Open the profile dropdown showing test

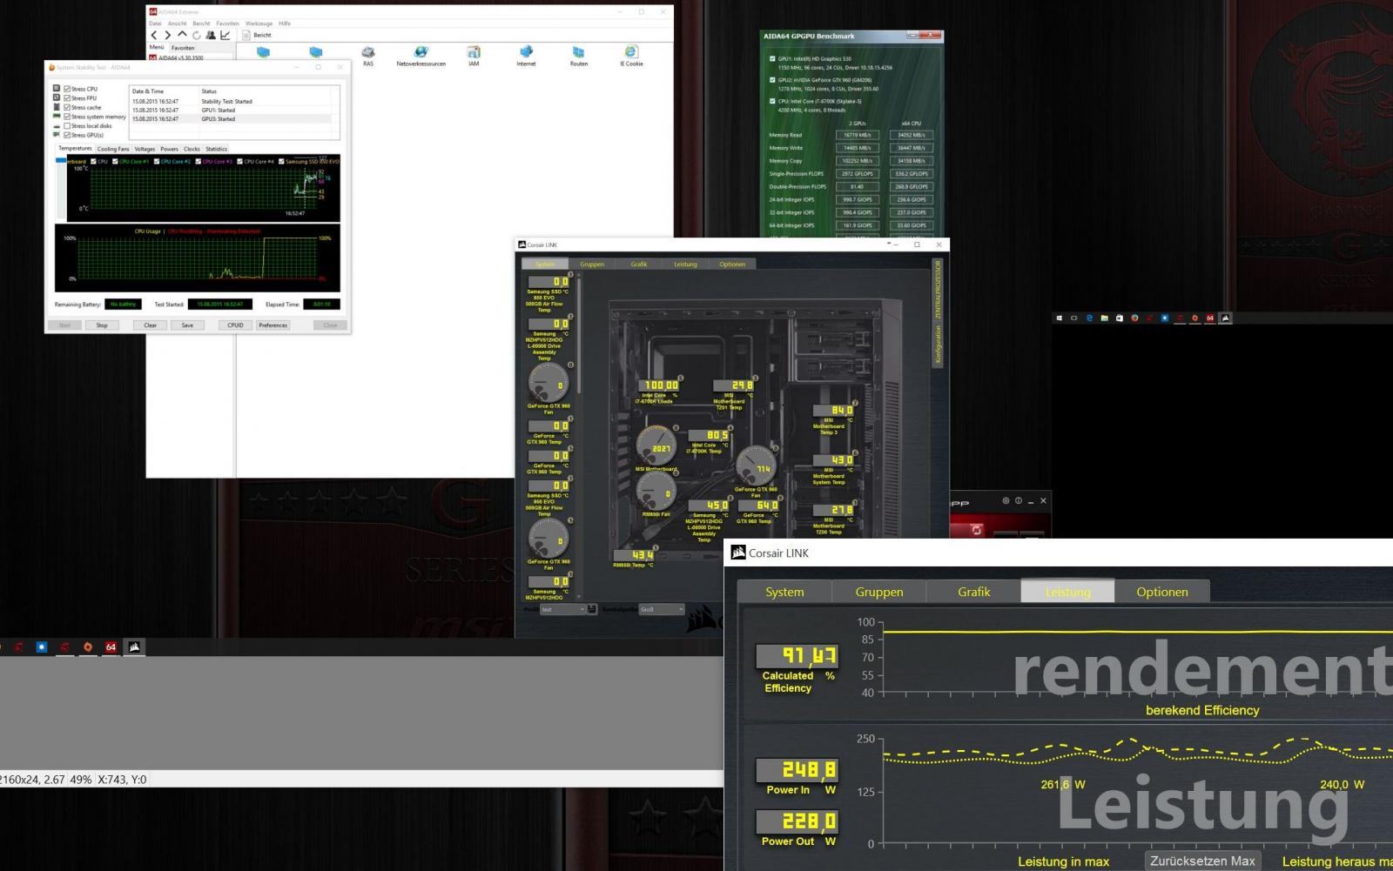coord(563,609)
